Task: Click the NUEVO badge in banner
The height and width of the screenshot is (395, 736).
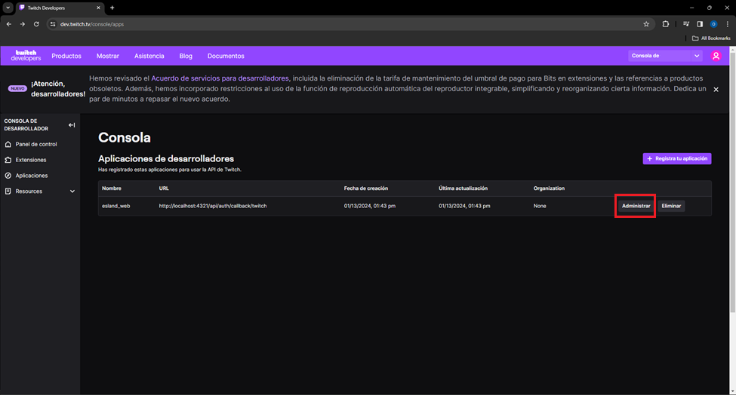Action: point(17,88)
